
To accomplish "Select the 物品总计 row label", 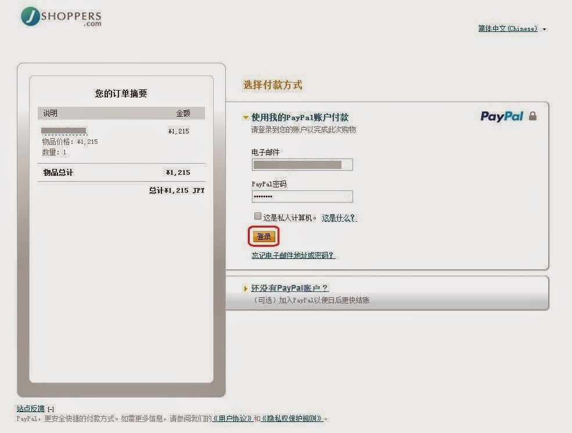I will [59, 172].
